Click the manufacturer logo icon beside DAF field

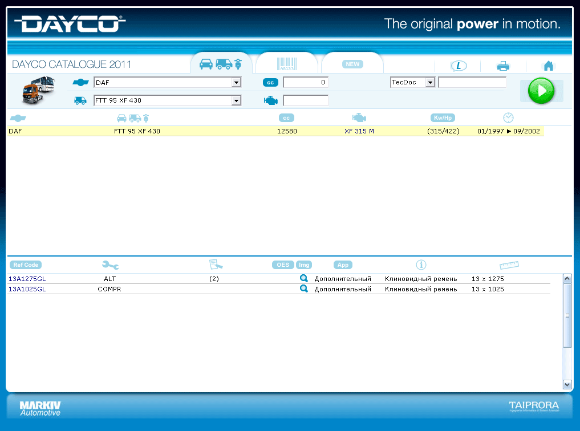click(80, 83)
